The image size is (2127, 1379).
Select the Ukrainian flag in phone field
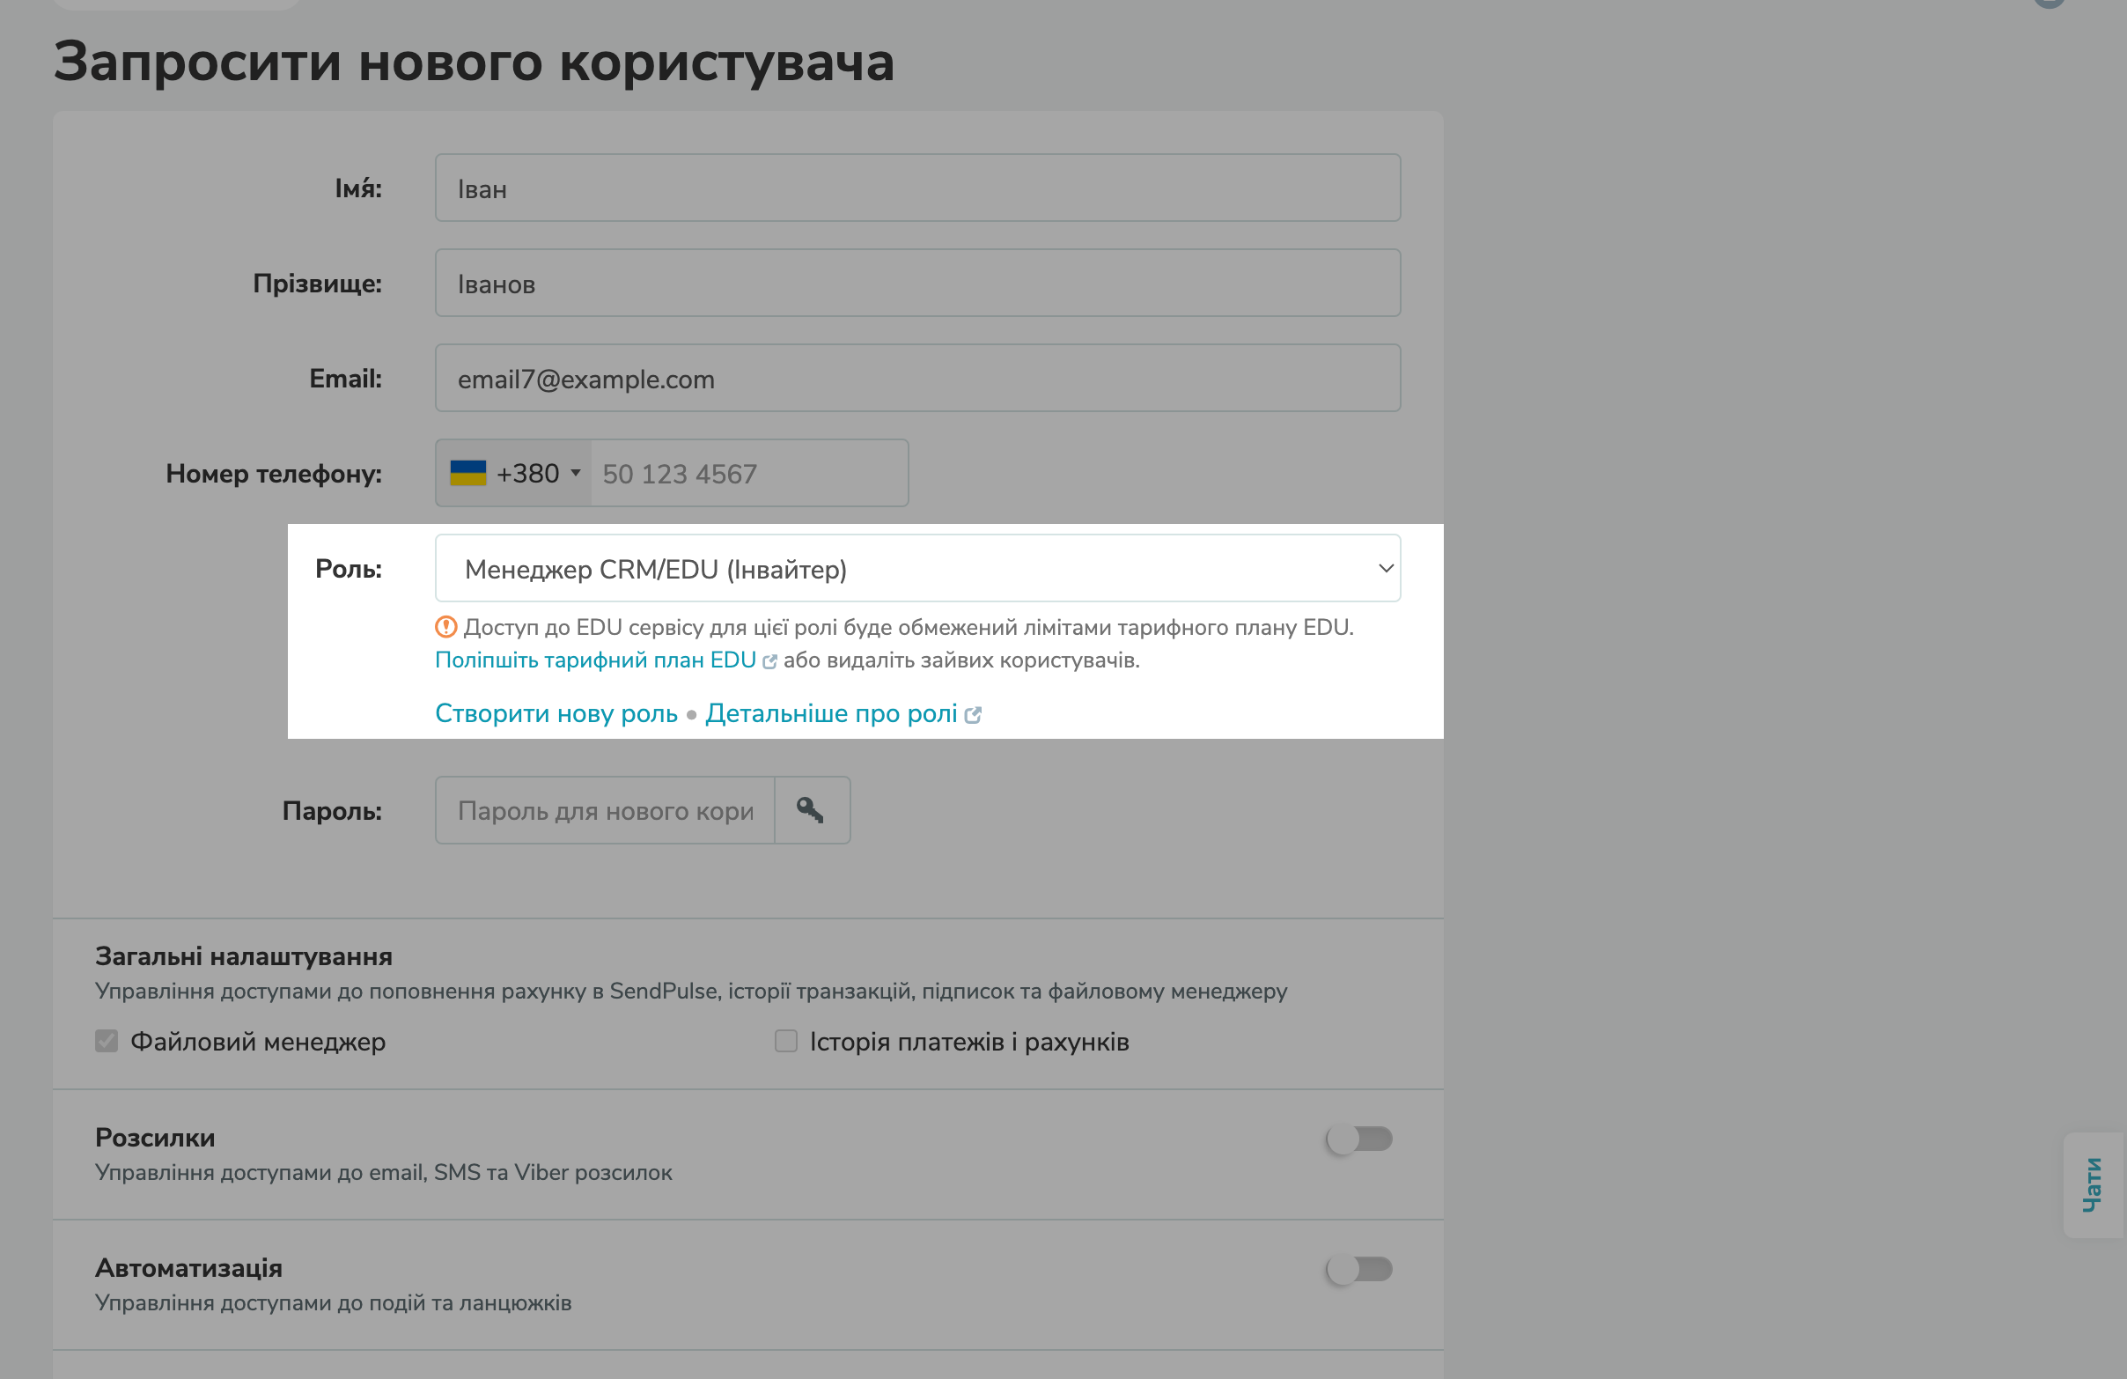click(x=468, y=473)
